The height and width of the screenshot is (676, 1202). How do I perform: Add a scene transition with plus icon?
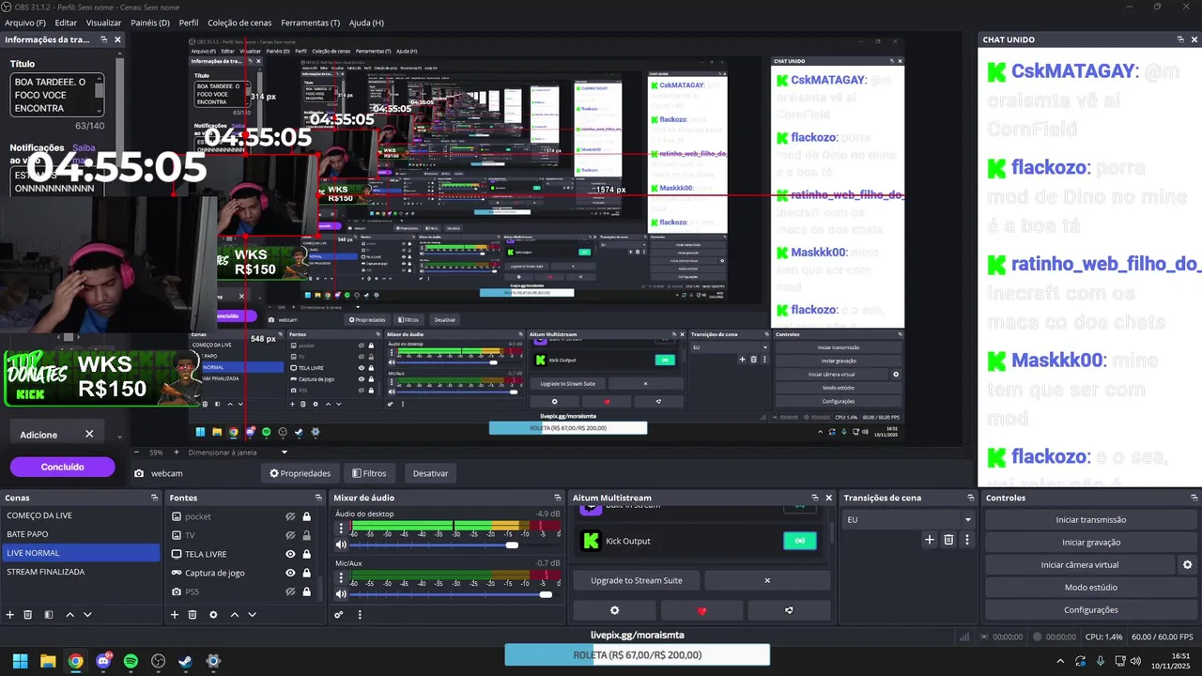point(930,540)
